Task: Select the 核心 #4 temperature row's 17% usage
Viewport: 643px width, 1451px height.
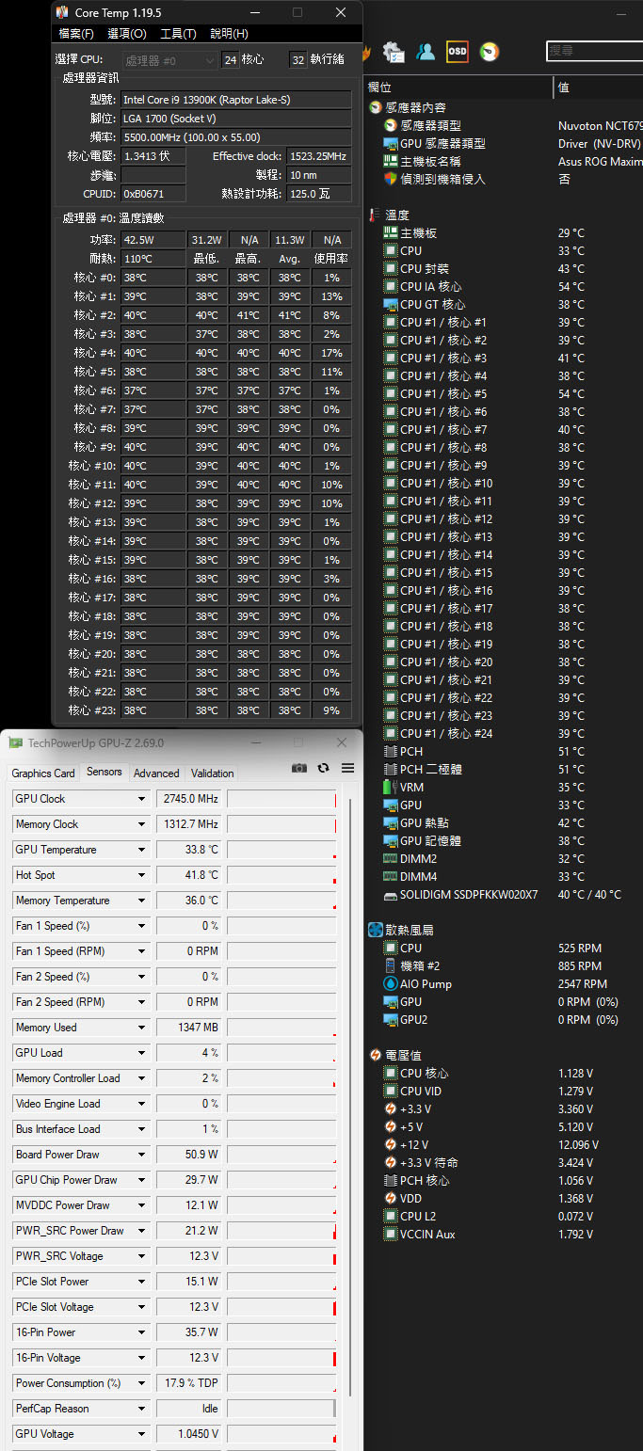Action: point(330,353)
